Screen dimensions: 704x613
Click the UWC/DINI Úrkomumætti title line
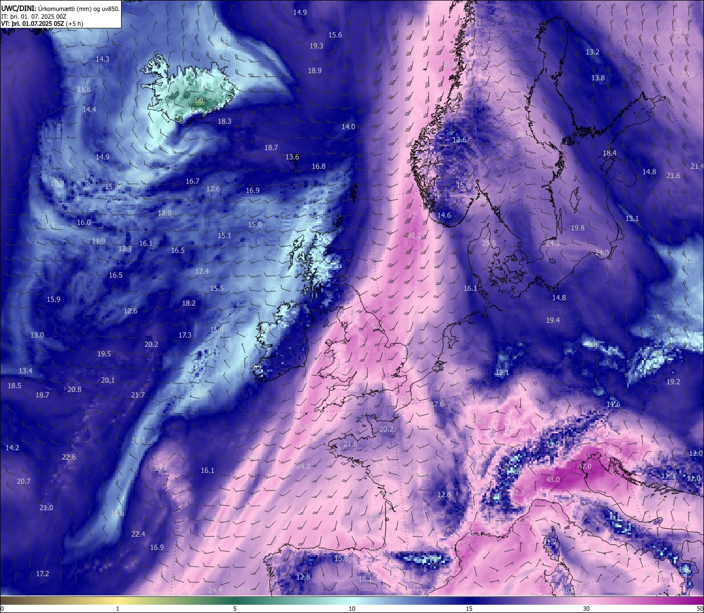click(x=61, y=8)
